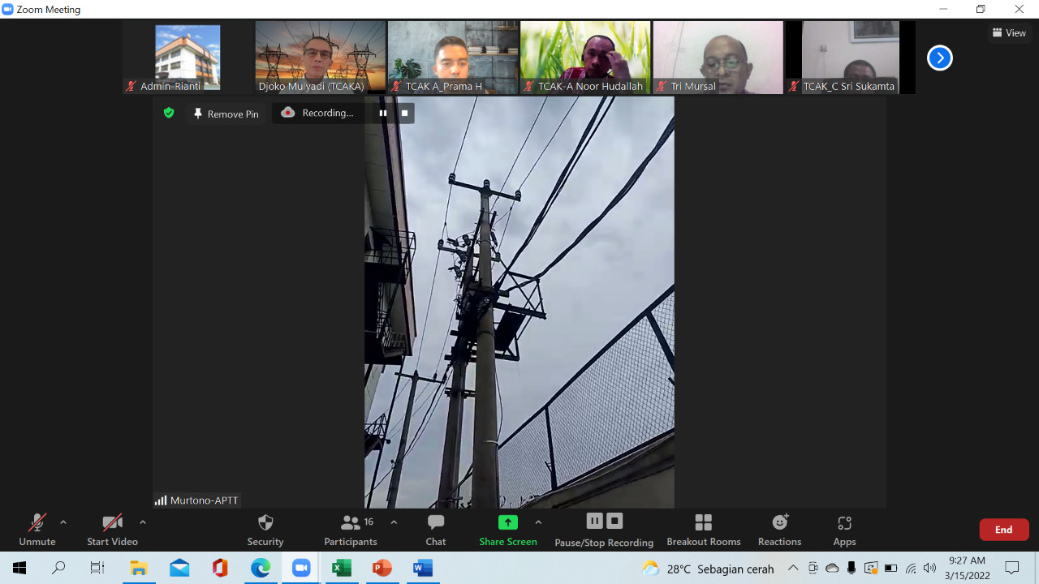Open clock showing 9:27 AM 3/15/2022

[967, 568]
